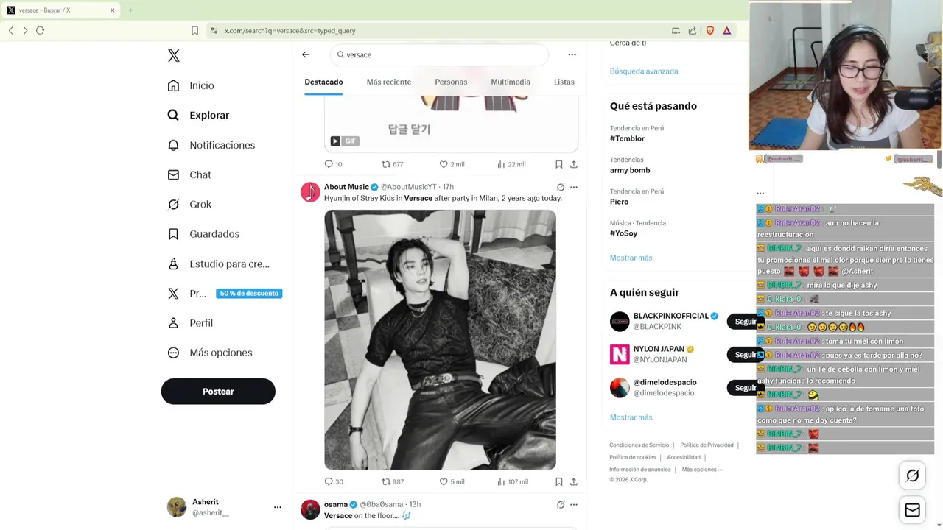The height and width of the screenshot is (530, 943).
Task: Open search options three-dot menu
Action: [x=572, y=54]
